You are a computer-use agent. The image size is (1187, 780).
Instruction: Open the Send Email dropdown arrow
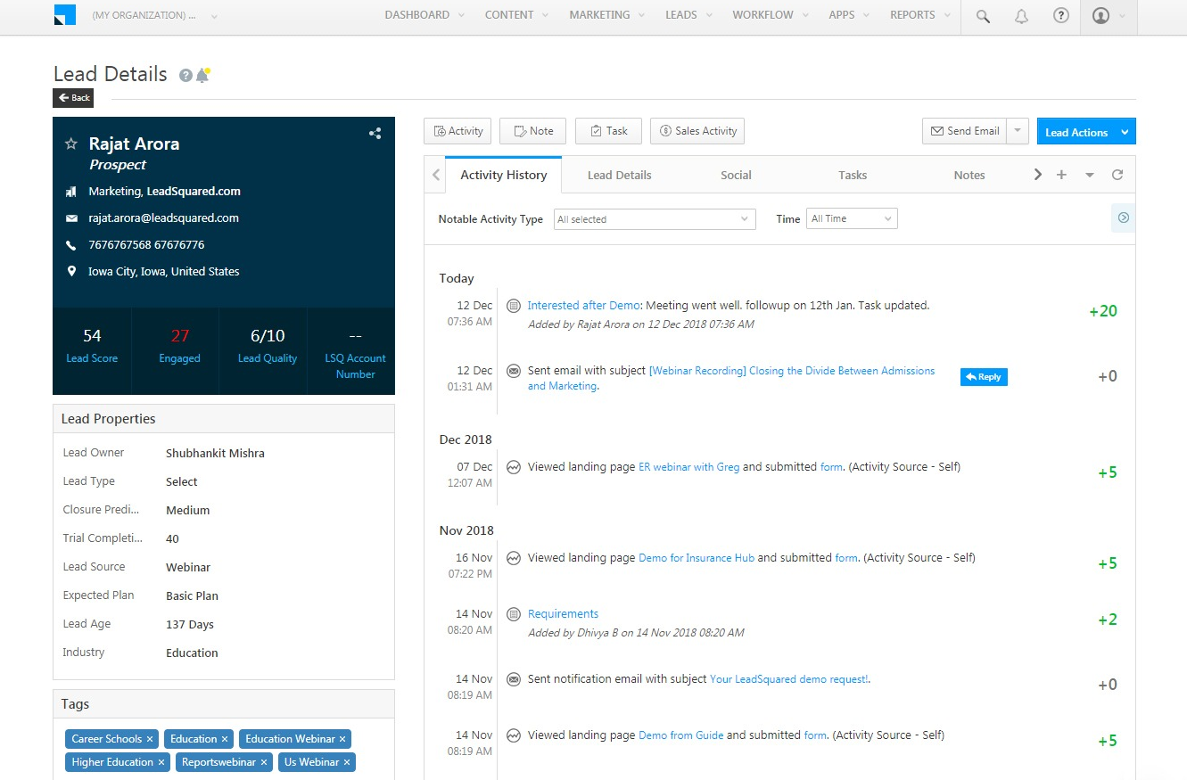point(1018,131)
